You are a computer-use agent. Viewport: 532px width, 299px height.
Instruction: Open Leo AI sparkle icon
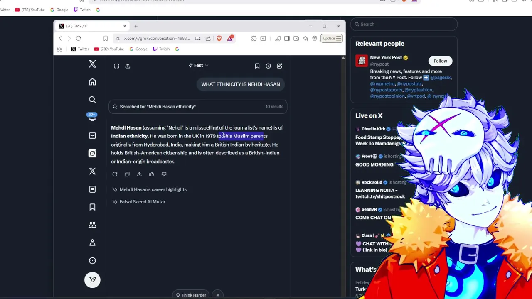pyautogui.click(x=305, y=38)
